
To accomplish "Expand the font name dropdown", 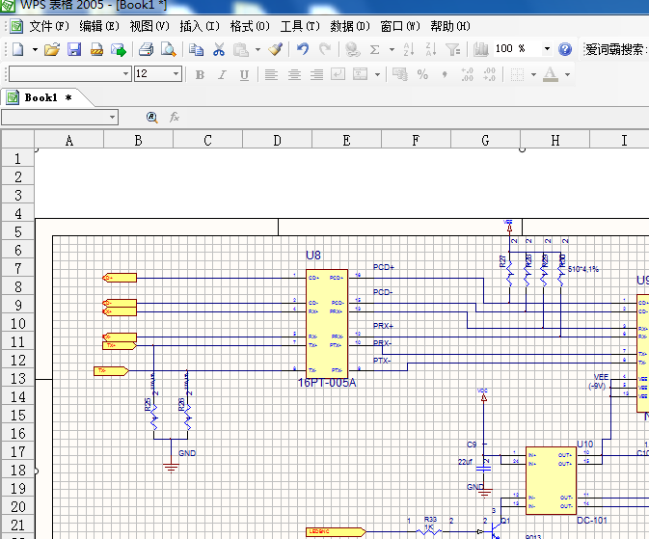I will [125, 74].
